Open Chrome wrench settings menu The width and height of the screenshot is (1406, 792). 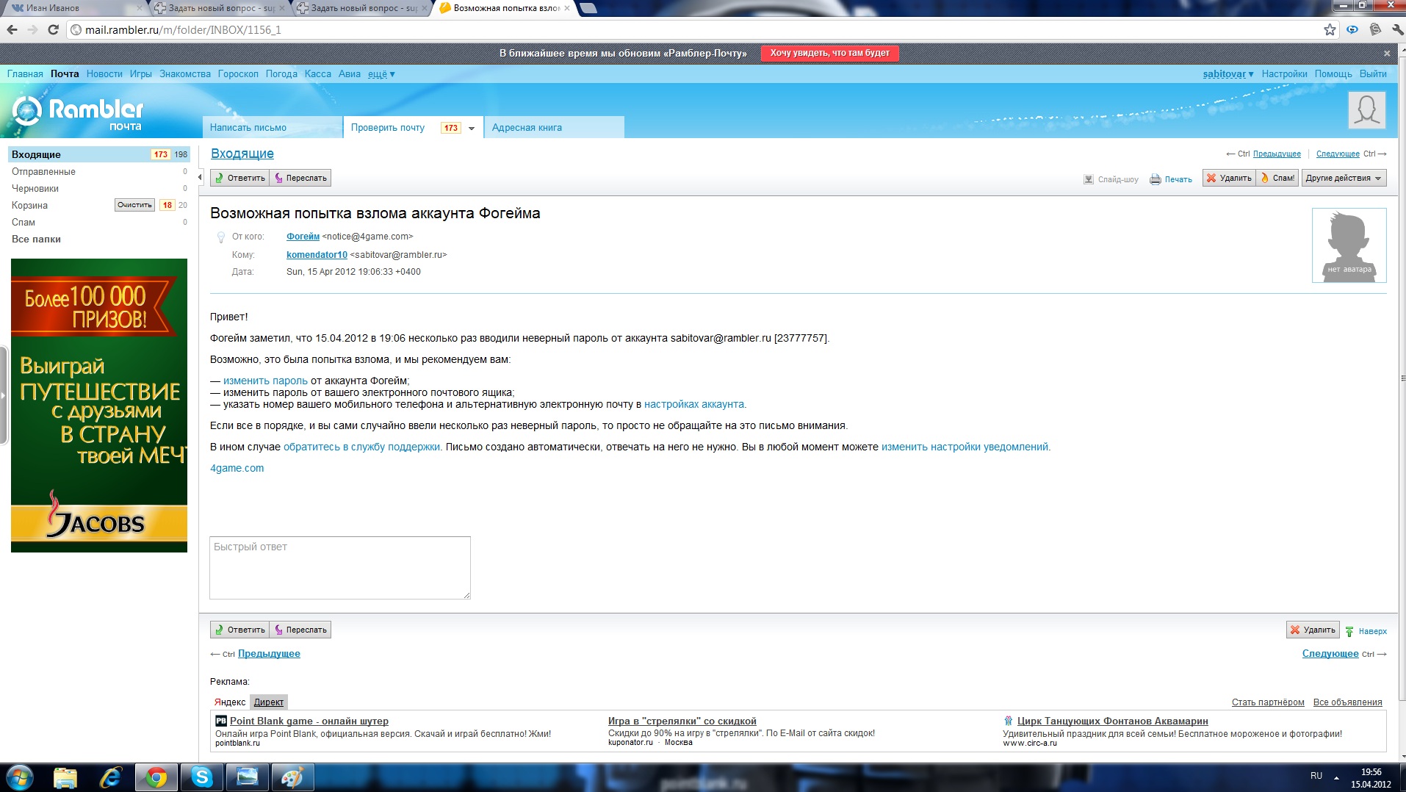(1396, 30)
